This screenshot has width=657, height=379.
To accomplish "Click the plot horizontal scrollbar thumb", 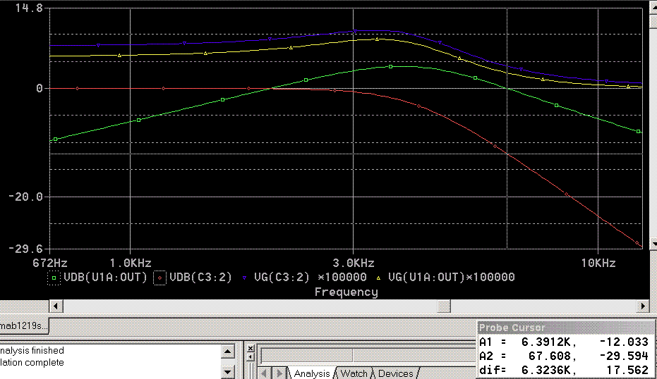I will point(443,306).
